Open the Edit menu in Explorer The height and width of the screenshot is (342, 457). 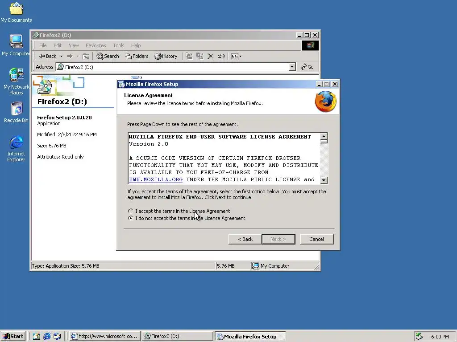(x=58, y=45)
